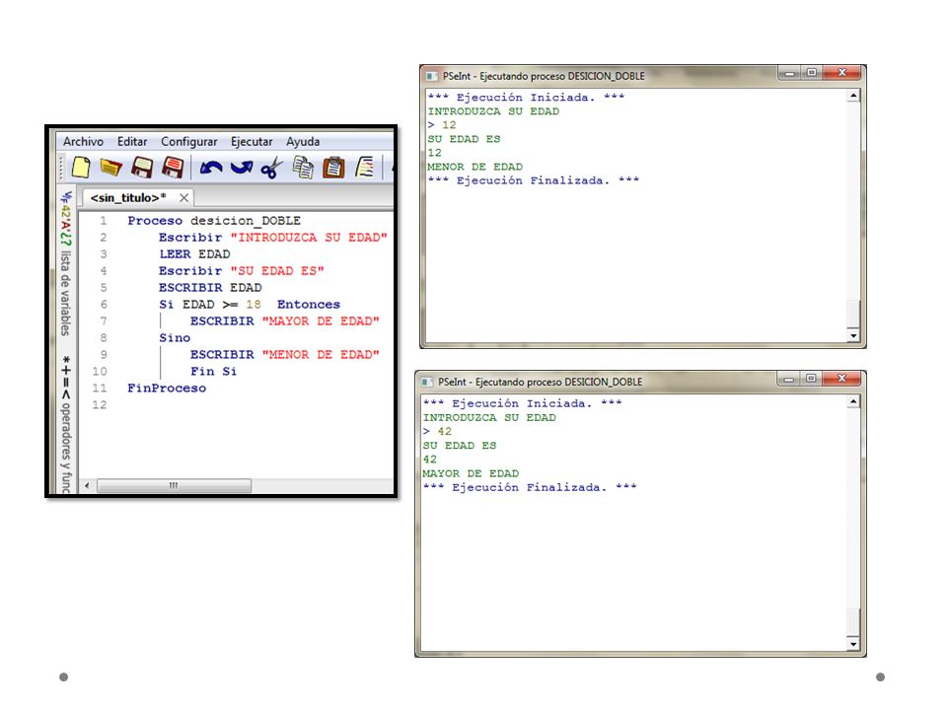947x710 pixels.
Task: Show the 'lista de variables' side panel
Action: 66,263
